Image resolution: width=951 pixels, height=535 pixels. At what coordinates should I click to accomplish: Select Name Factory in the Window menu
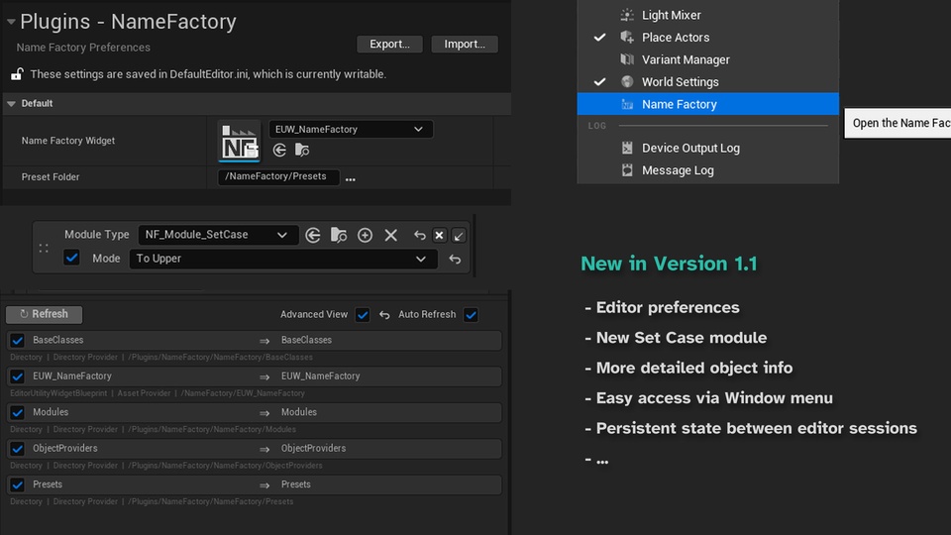coord(679,104)
